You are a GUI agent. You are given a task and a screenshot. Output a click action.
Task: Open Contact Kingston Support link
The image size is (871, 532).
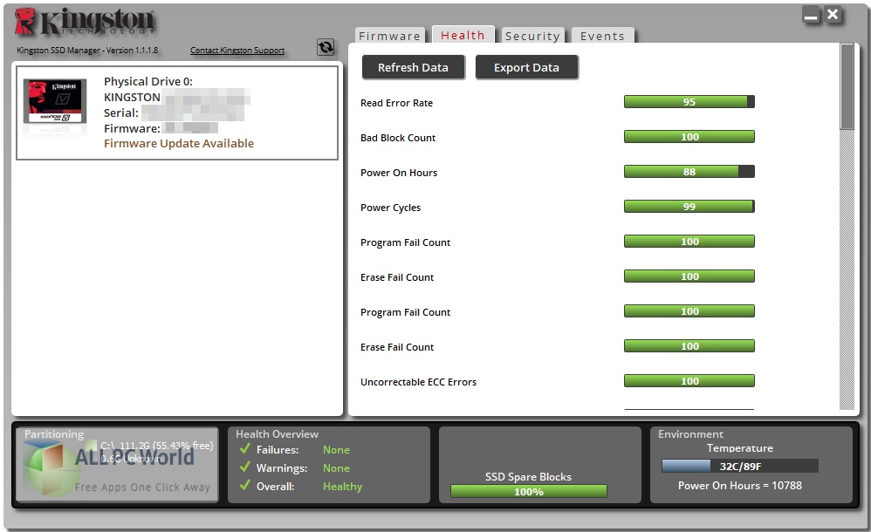[x=237, y=50]
